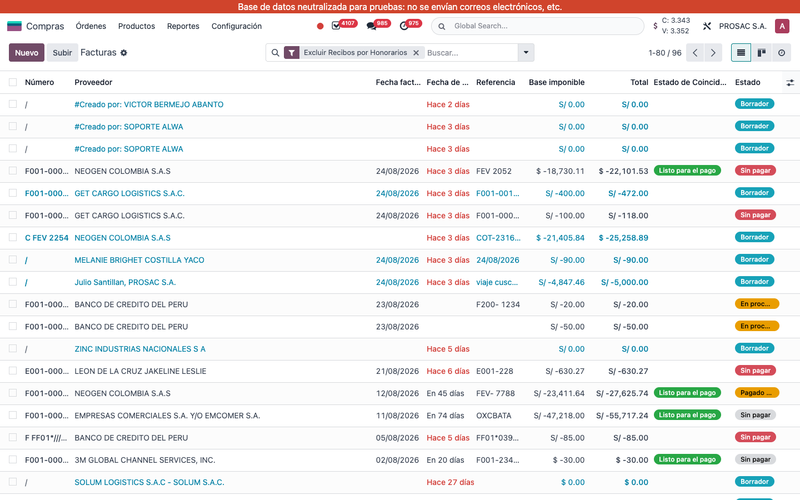Screen dimensions: 800x500
Task: Select checkbox for VICTOR BERMEJO ABANTO row
Action: [x=13, y=104]
